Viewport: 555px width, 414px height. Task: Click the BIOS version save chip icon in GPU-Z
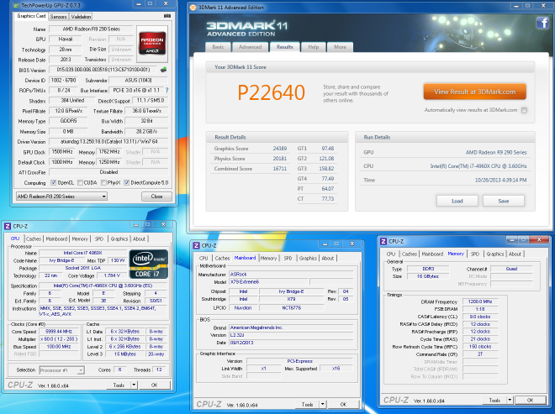click(x=163, y=70)
